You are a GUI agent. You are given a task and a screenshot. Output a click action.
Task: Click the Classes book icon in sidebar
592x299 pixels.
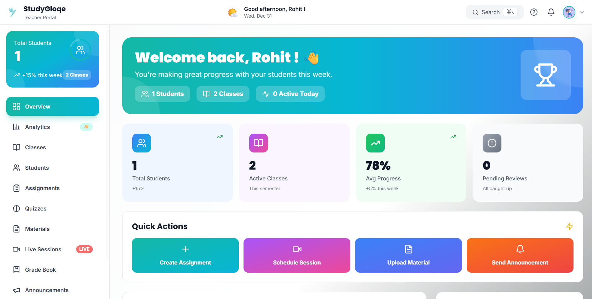pos(16,147)
